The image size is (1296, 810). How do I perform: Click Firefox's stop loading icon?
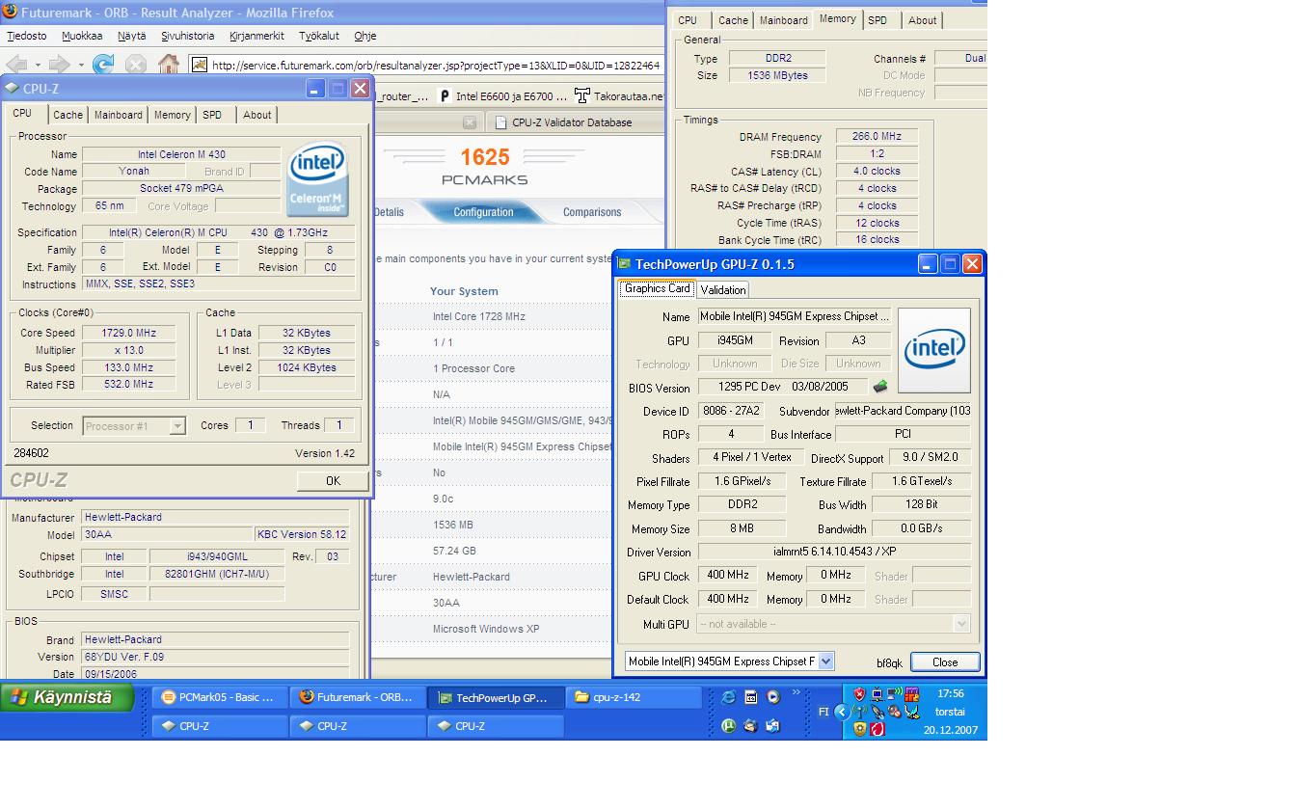(x=135, y=65)
